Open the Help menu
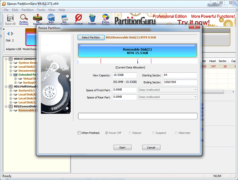This screenshot has height=180, width=238. coord(62,10)
